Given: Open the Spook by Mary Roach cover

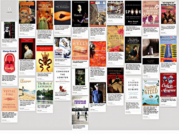Looking at the screenshot, I should pos(133,13).
